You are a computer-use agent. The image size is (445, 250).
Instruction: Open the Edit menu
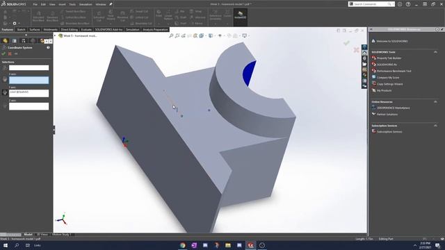[43, 4]
